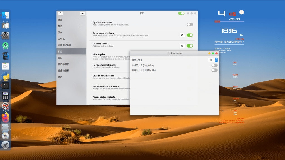Image resolution: width=285 pixels, height=160 pixels.
Task: Click the 图标的大小 label
Action: pos(137,60)
